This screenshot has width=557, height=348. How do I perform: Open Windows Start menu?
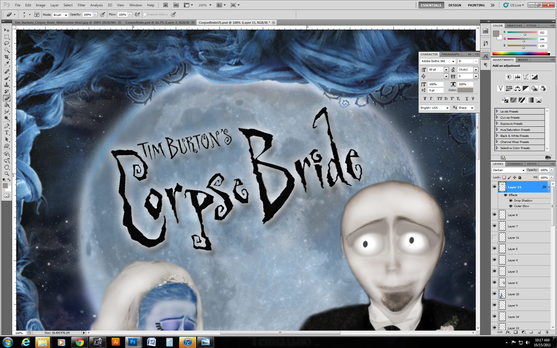(x=8, y=342)
